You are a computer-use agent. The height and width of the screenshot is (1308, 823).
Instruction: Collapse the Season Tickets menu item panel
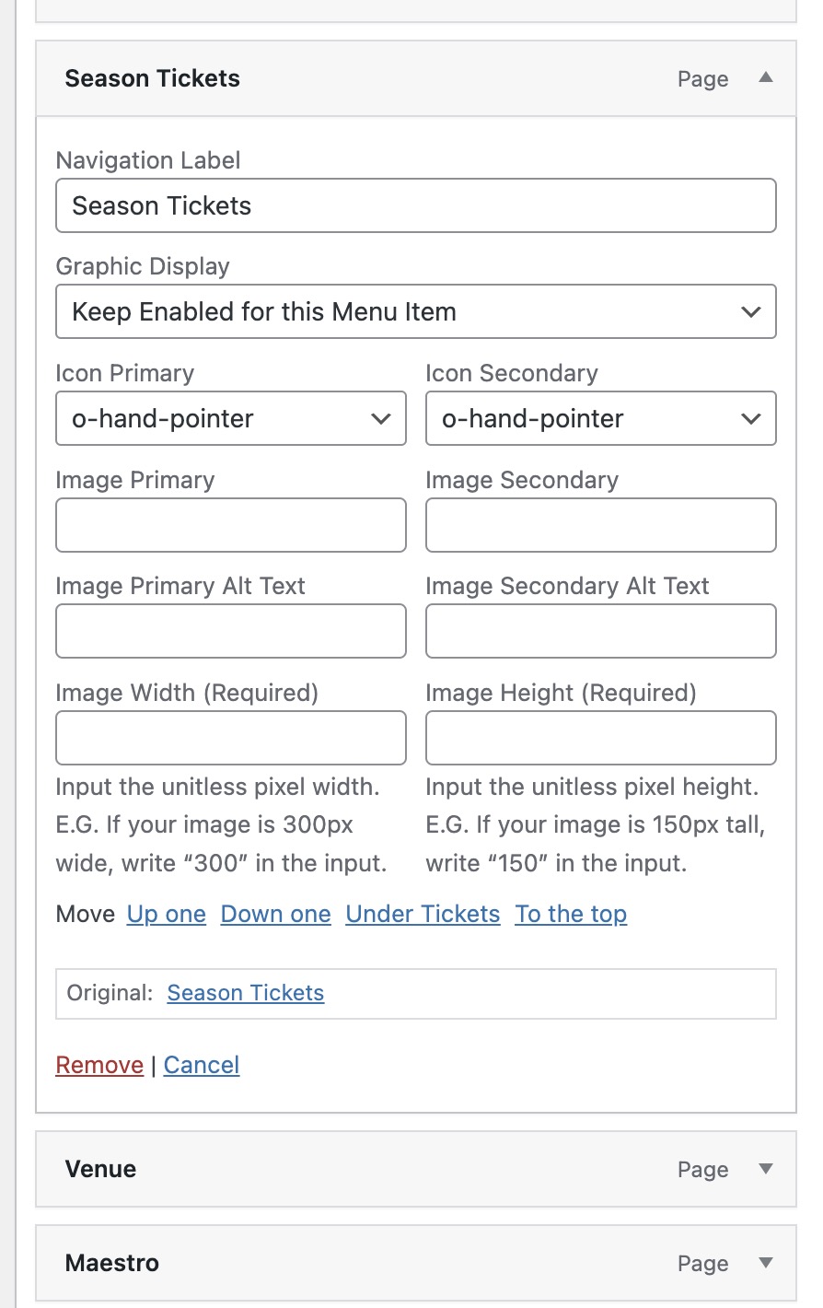point(765,78)
